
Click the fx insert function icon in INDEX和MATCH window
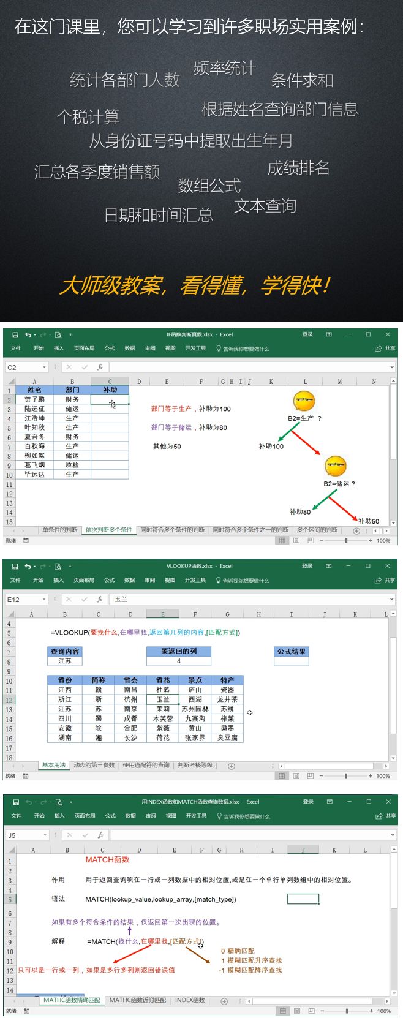pos(100,835)
